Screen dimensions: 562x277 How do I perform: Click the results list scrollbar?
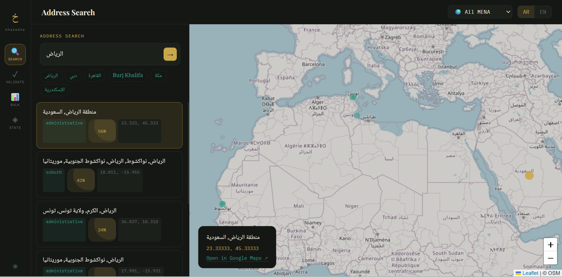(x=188, y=153)
